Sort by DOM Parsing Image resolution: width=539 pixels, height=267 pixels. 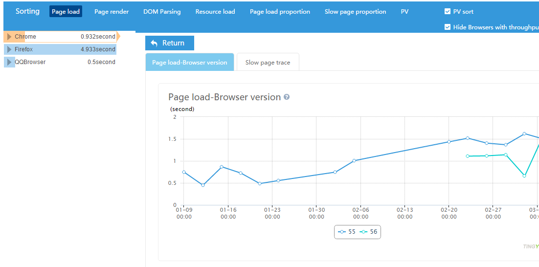click(162, 12)
